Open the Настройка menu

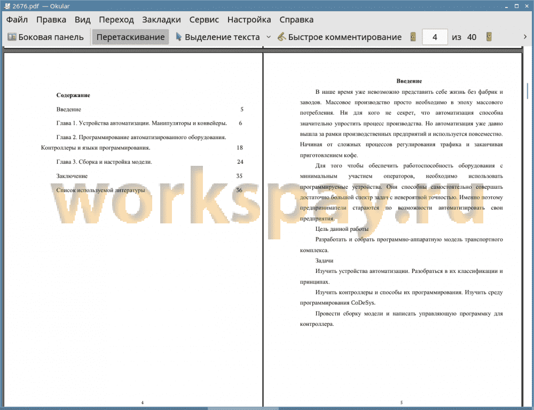click(249, 20)
